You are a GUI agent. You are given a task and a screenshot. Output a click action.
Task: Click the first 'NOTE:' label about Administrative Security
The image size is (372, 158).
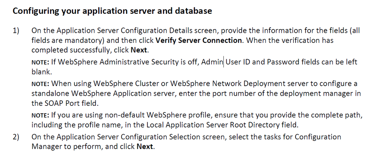40,63
